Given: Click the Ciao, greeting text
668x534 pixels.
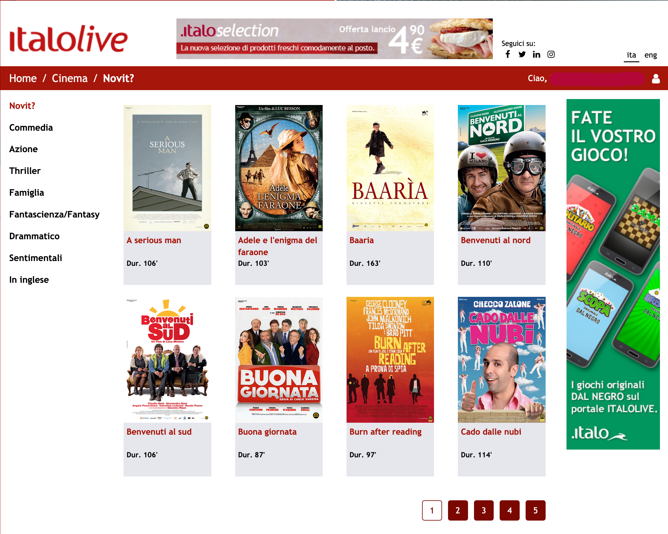Looking at the screenshot, I should click(x=537, y=78).
